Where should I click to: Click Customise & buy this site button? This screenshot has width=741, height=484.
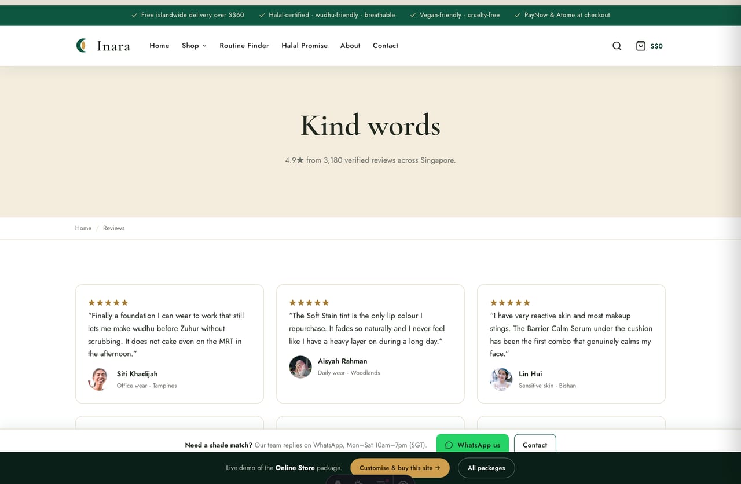400,468
